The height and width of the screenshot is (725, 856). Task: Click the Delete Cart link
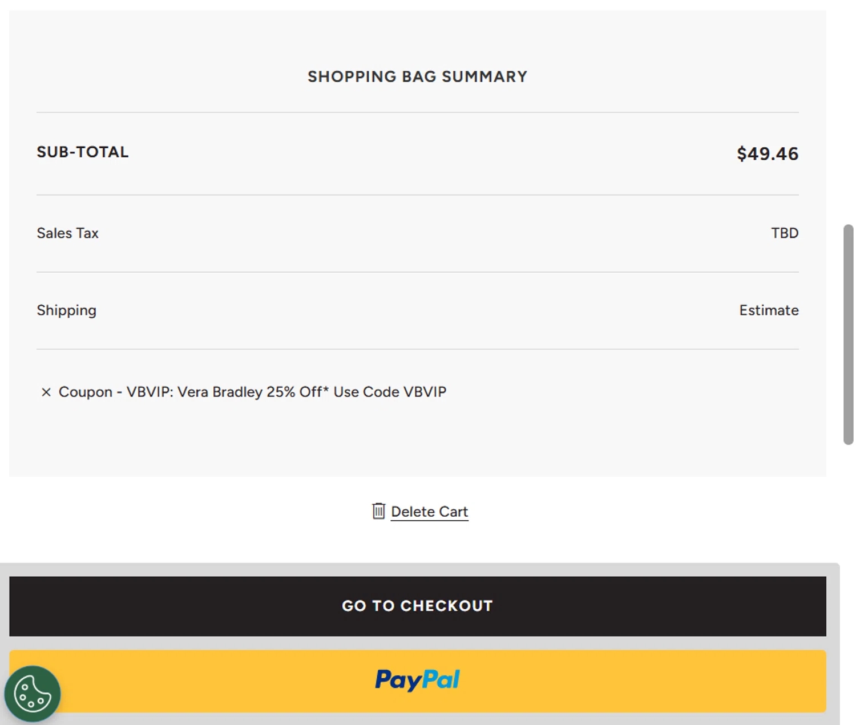coord(429,512)
